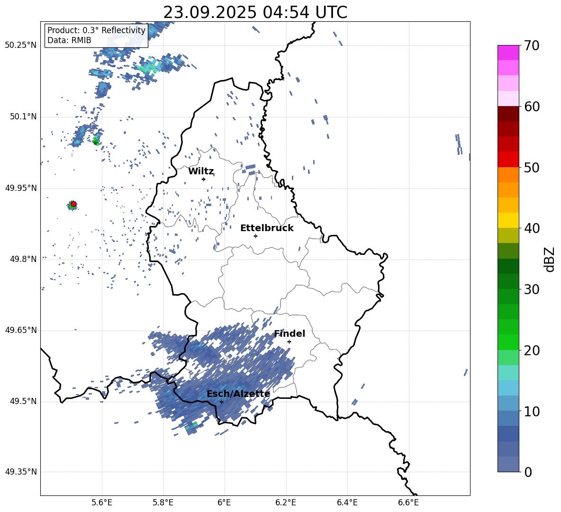Click the 20 tick on colorbar
The width and height of the screenshot is (561, 512).
point(532,350)
